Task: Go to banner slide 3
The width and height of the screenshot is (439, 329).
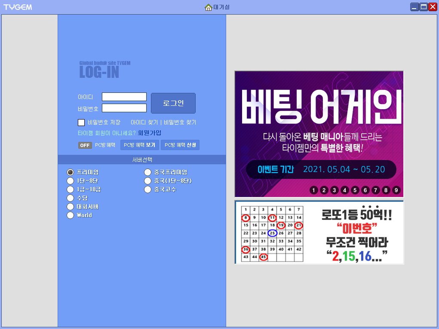Action: [334, 190]
